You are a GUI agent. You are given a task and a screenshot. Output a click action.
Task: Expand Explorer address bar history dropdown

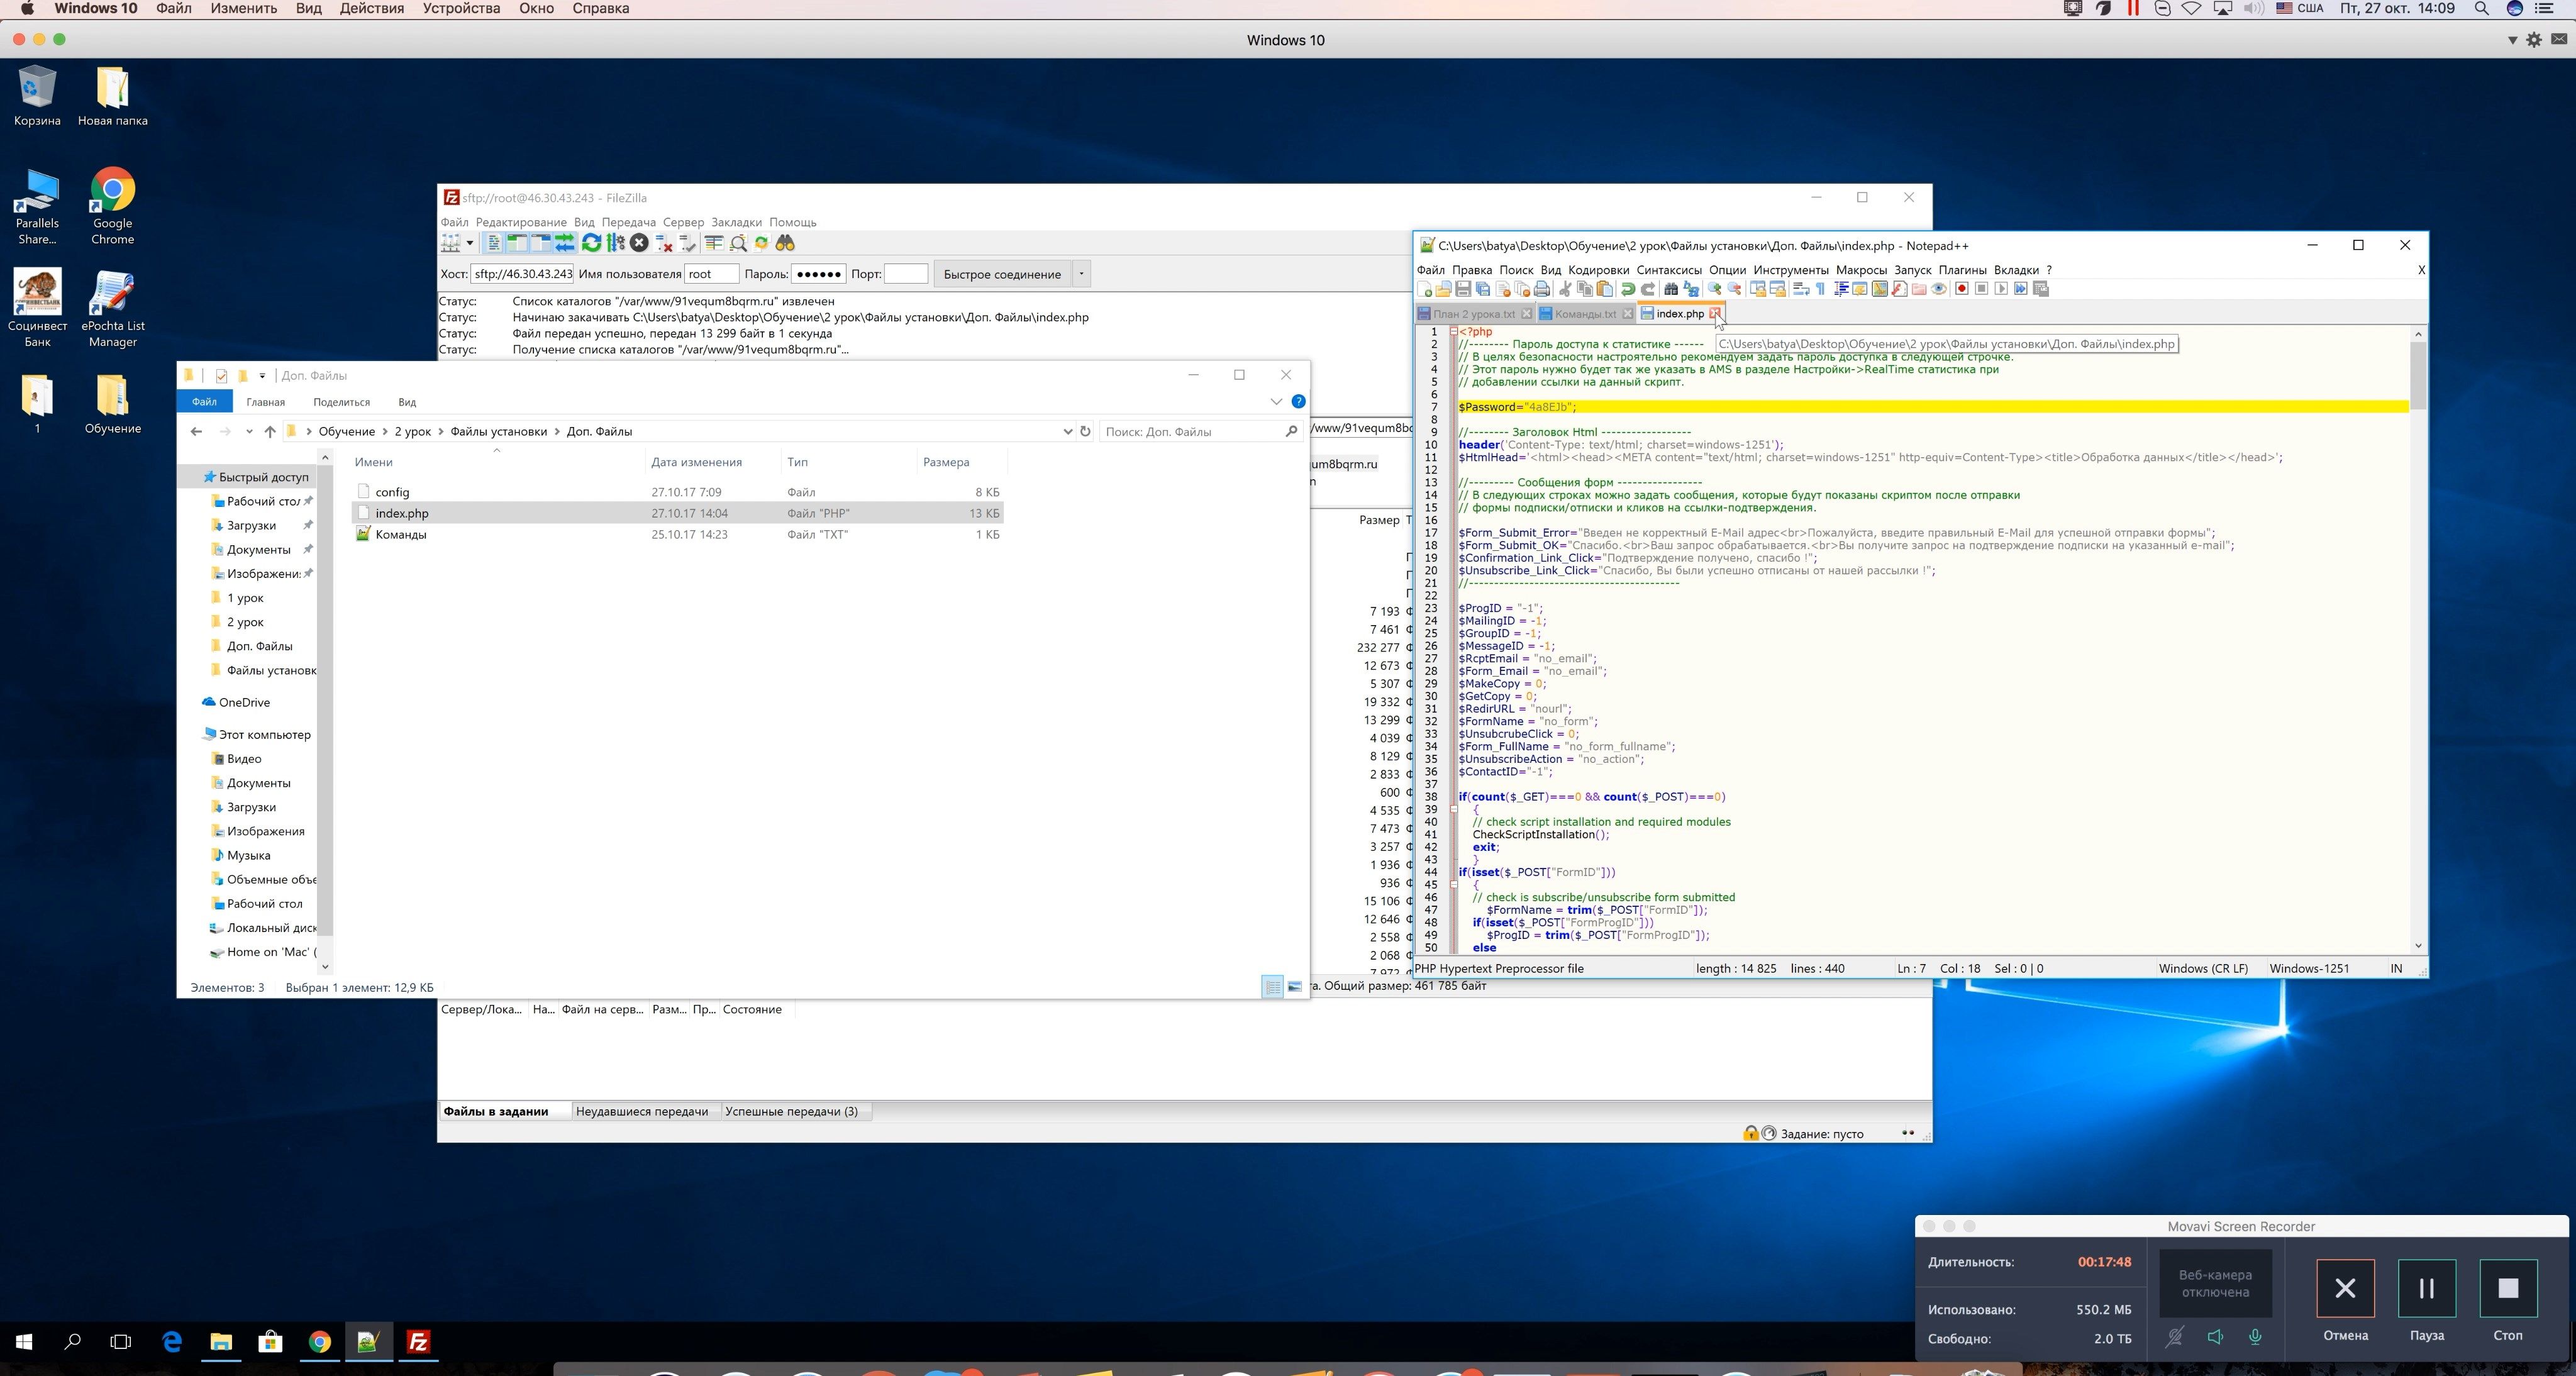[x=1067, y=432]
